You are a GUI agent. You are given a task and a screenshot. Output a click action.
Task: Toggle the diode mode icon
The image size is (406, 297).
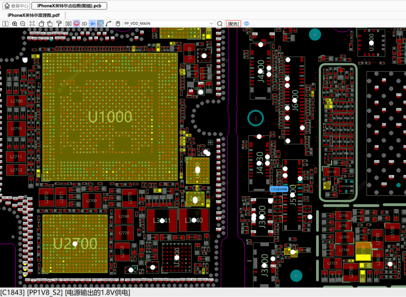[92, 24]
